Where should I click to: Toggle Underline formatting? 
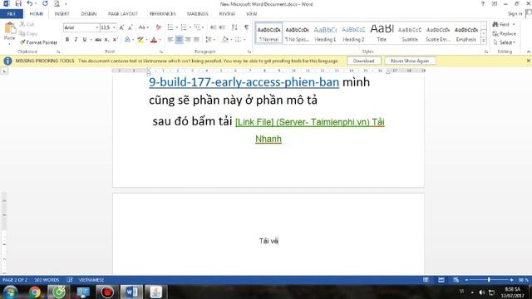tap(85, 40)
